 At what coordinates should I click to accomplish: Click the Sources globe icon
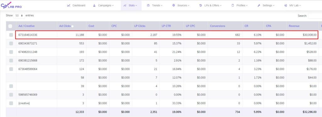(174, 6)
